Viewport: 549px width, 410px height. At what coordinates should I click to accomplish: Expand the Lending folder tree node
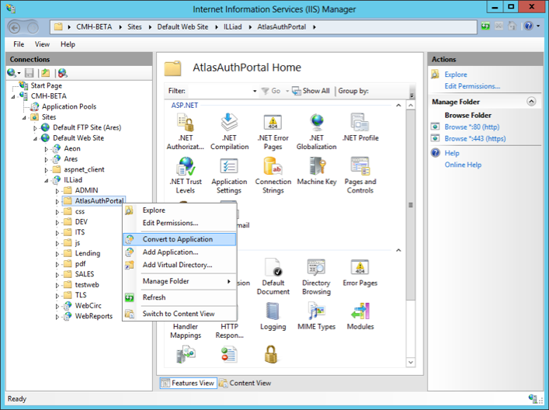click(x=57, y=253)
